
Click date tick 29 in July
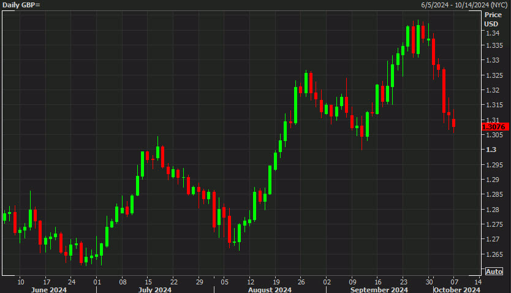pyautogui.click(x=200, y=282)
